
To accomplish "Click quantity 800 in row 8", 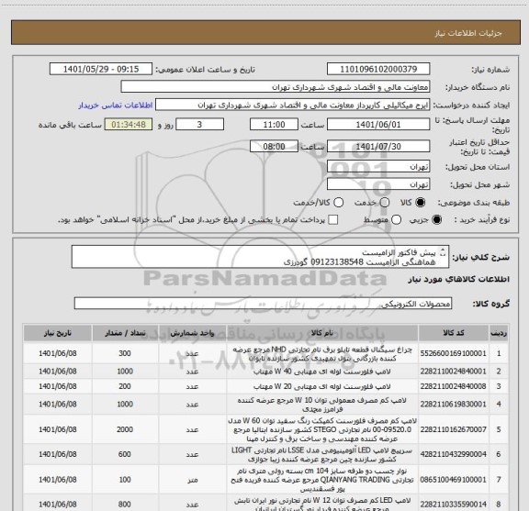I will click(x=125, y=505).
